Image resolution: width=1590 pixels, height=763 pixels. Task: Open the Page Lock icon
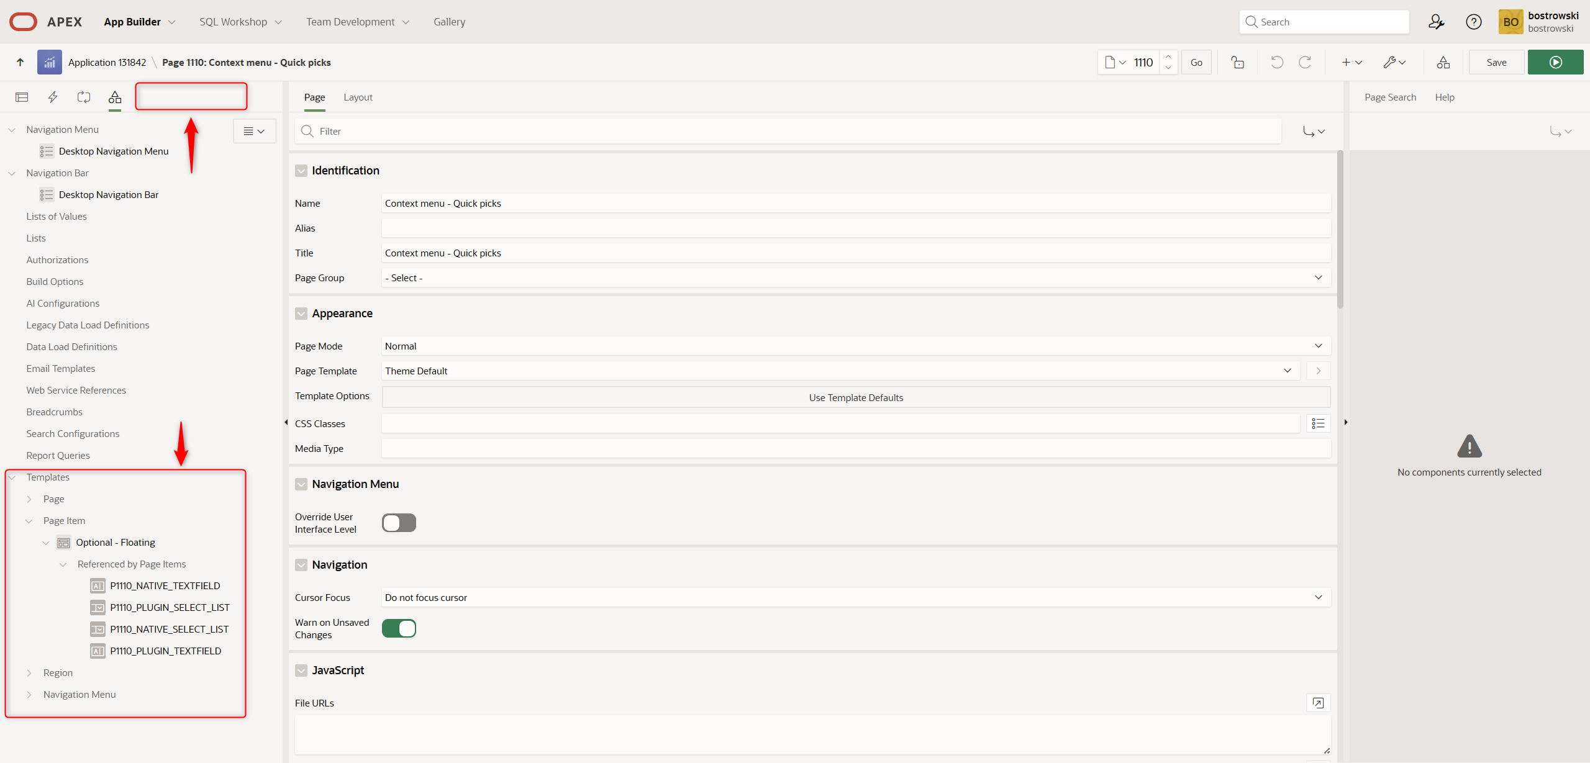point(1237,62)
